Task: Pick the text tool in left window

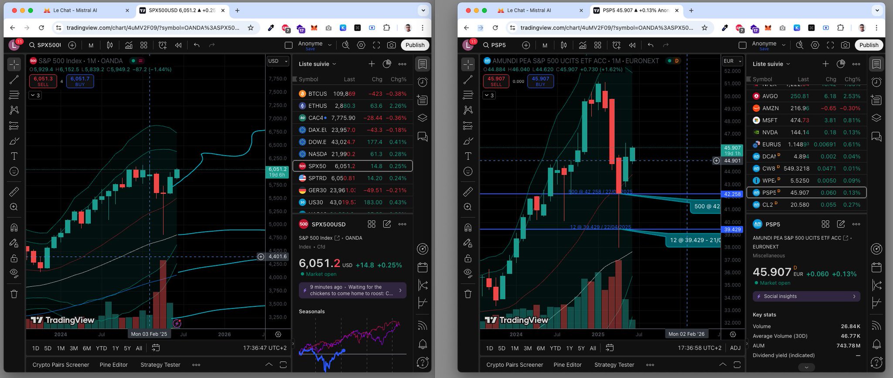Action: [14, 156]
